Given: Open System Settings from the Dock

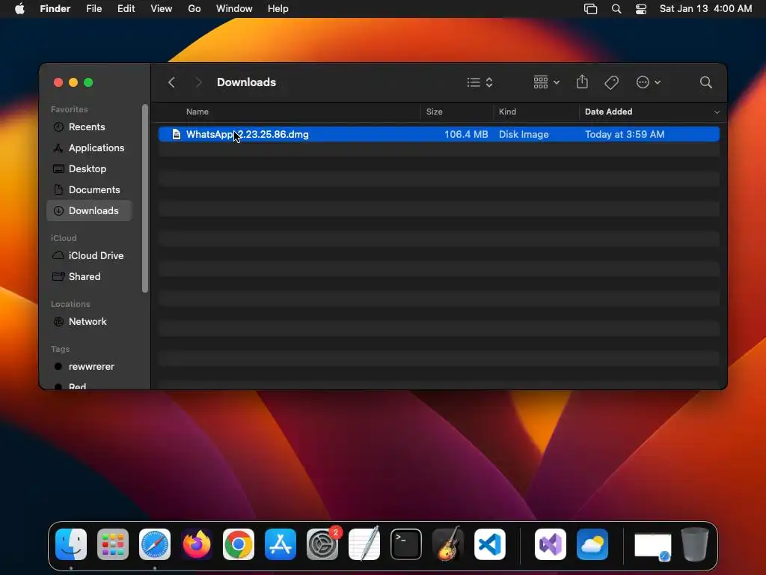Looking at the screenshot, I should coord(322,544).
